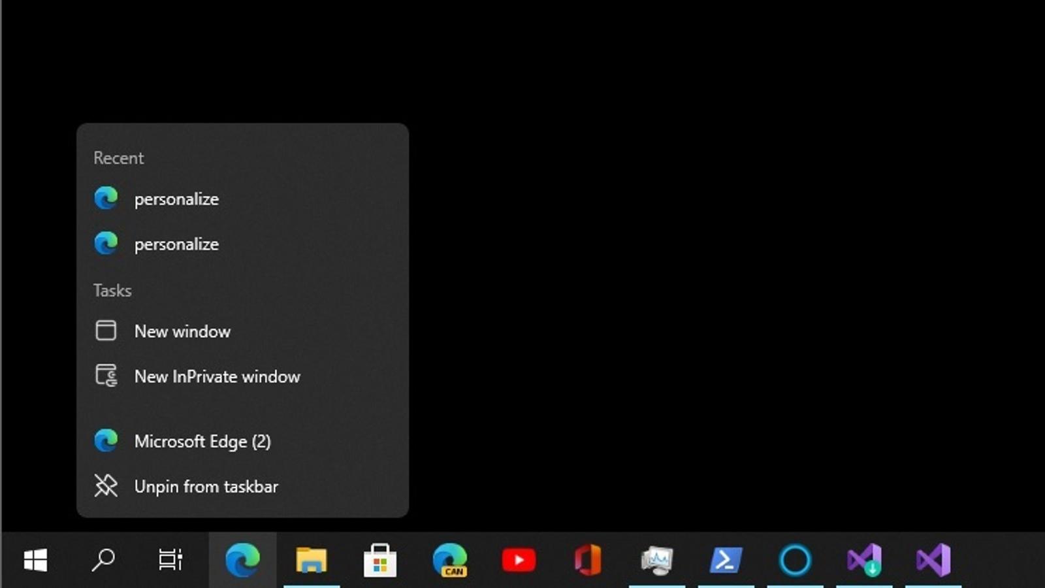1045x588 pixels.
Task: Launch Microsoft Store from the taskbar
Action: point(380,560)
